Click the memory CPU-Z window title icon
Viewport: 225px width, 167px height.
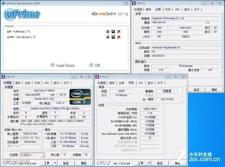97,77
